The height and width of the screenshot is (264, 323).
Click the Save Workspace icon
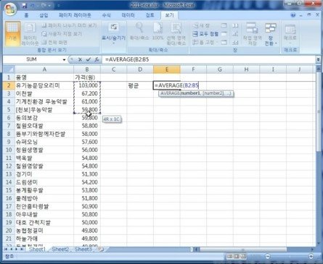click(x=252, y=34)
